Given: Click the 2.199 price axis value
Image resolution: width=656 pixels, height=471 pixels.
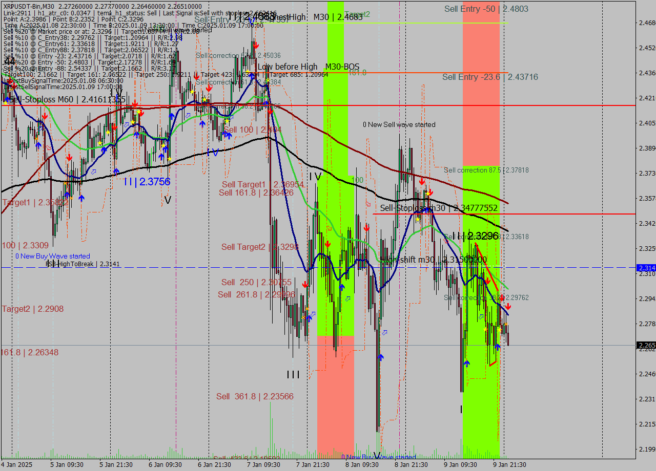Looking at the screenshot, I should point(646,449).
